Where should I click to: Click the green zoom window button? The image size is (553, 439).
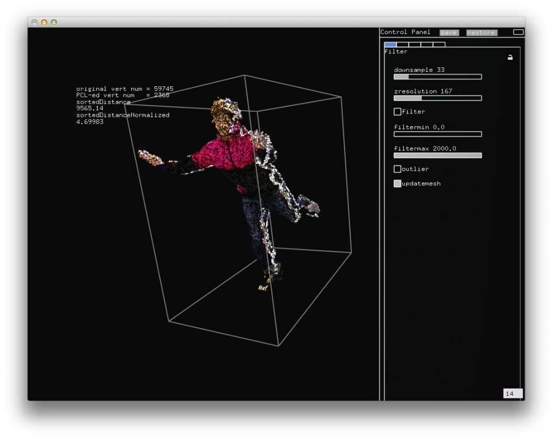click(x=53, y=22)
